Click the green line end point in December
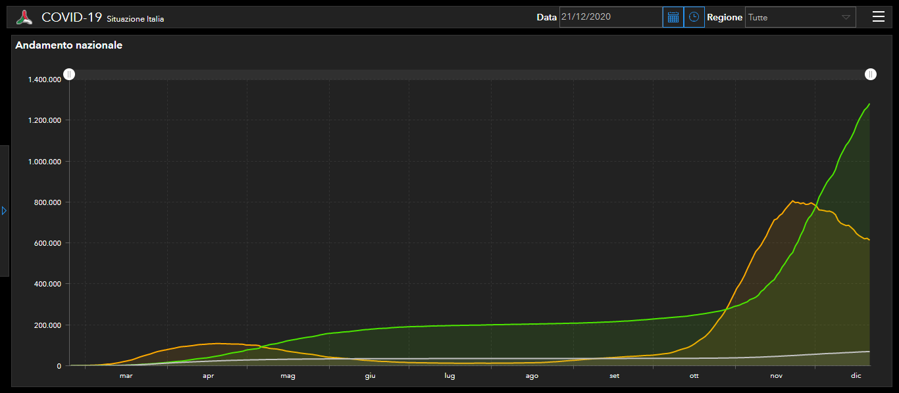 coord(869,104)
